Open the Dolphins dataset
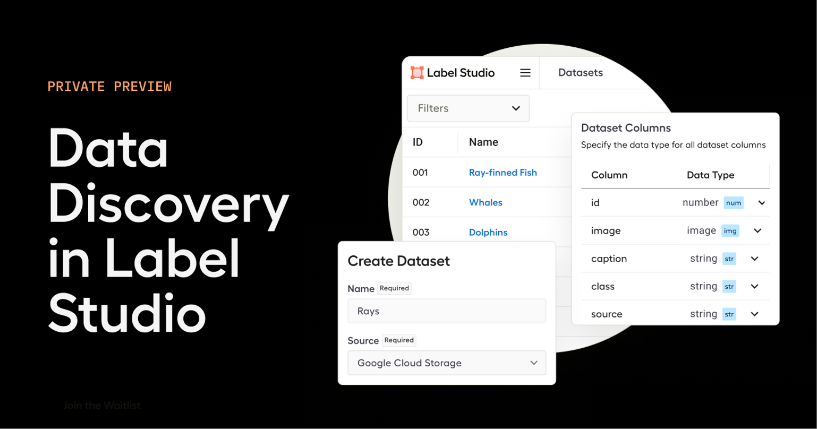The image size is (817, 429). coord(488,232)
